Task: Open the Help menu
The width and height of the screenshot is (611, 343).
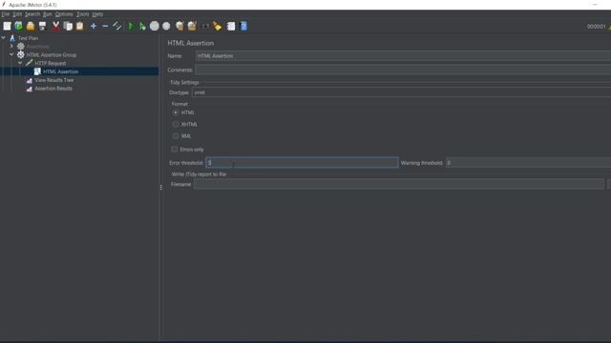Action: pos(97,14)
